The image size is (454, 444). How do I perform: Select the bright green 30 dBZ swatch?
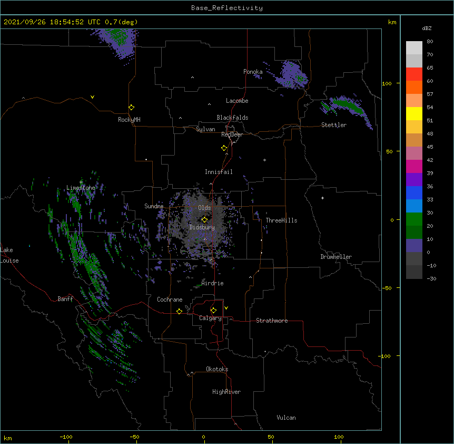click(x=414, y=219)
